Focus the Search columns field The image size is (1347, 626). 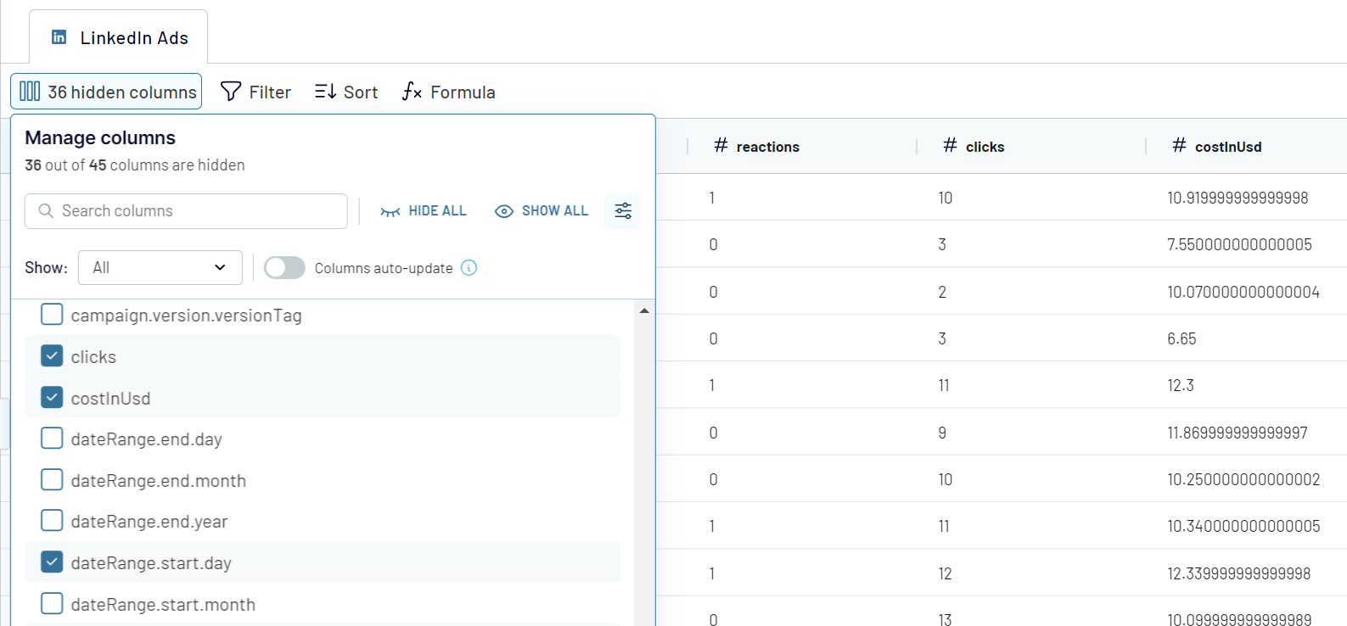click(x=186, y=211)
